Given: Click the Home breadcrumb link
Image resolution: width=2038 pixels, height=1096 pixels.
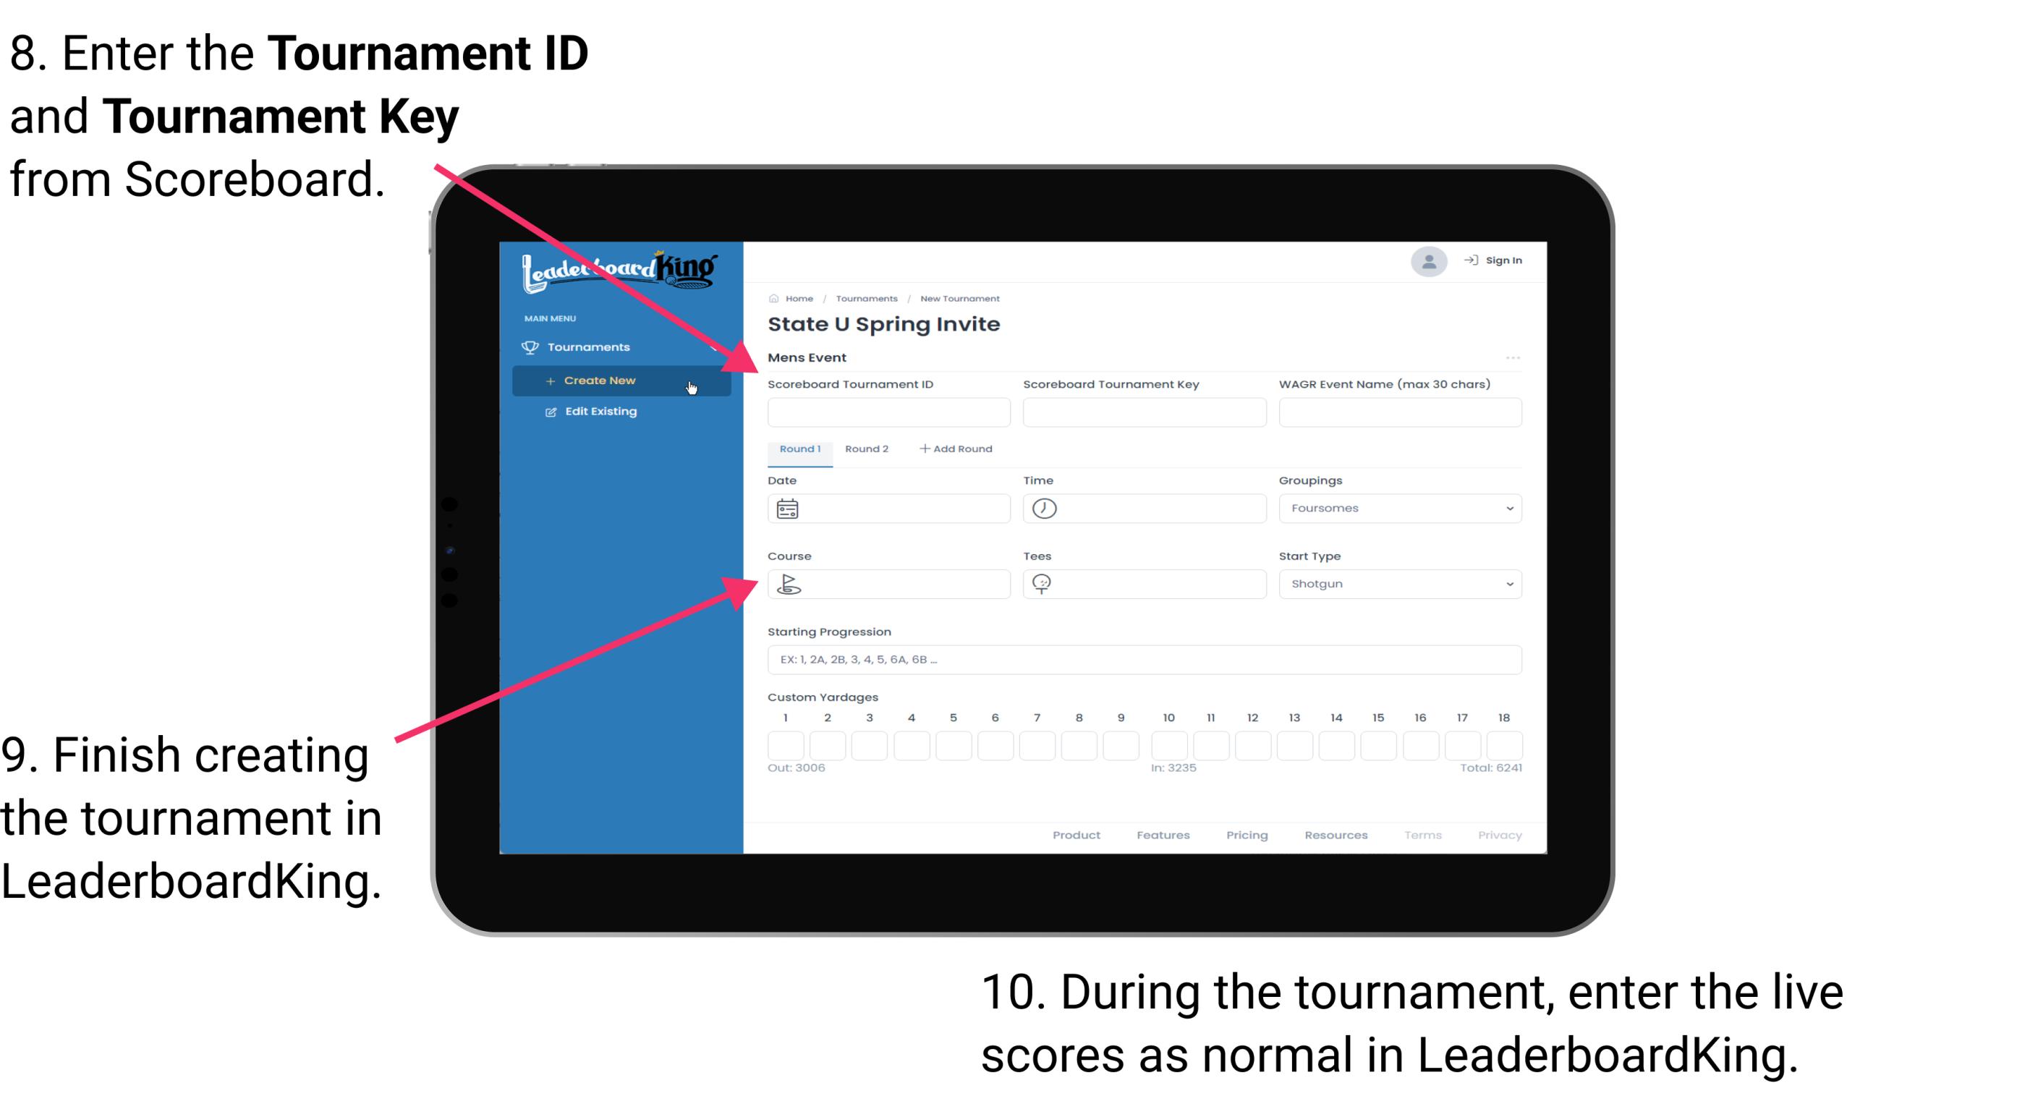Looking at the screenshot, I should 798,298.
